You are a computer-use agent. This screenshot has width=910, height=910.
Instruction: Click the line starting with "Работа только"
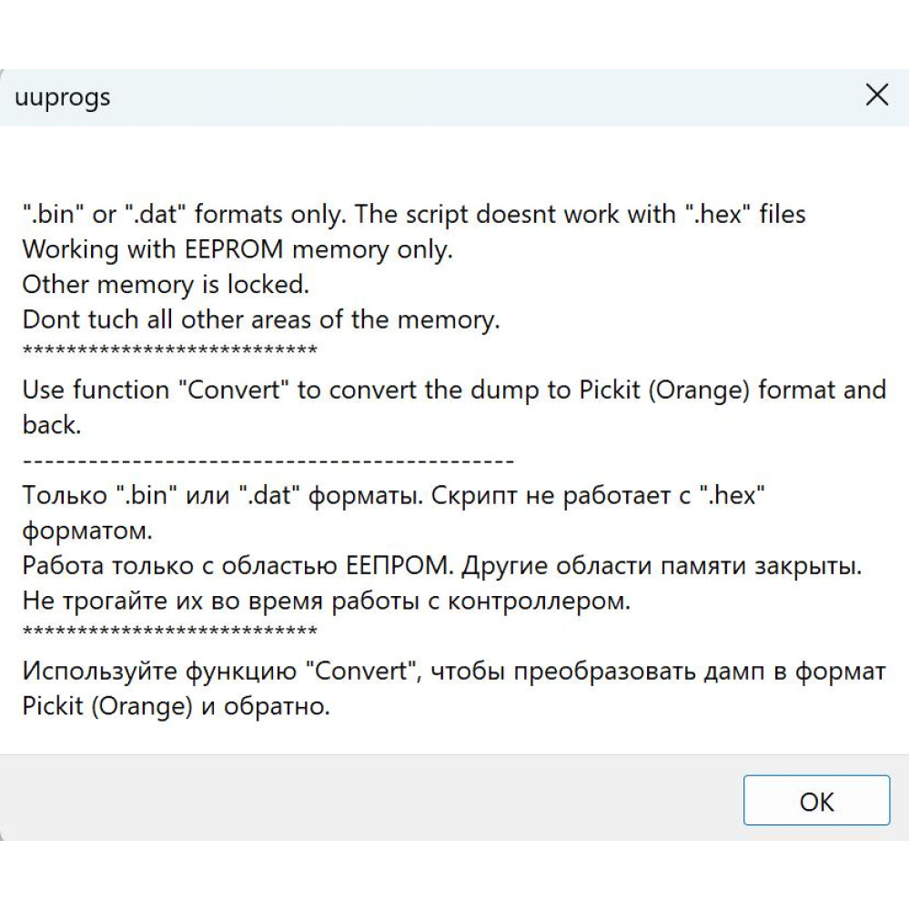[x=442, y=566]
